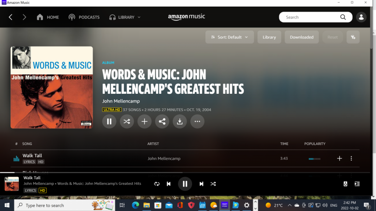Open the Windows Start menu
The width and height of the screenshot is (376, 211).
click(7, 205)
